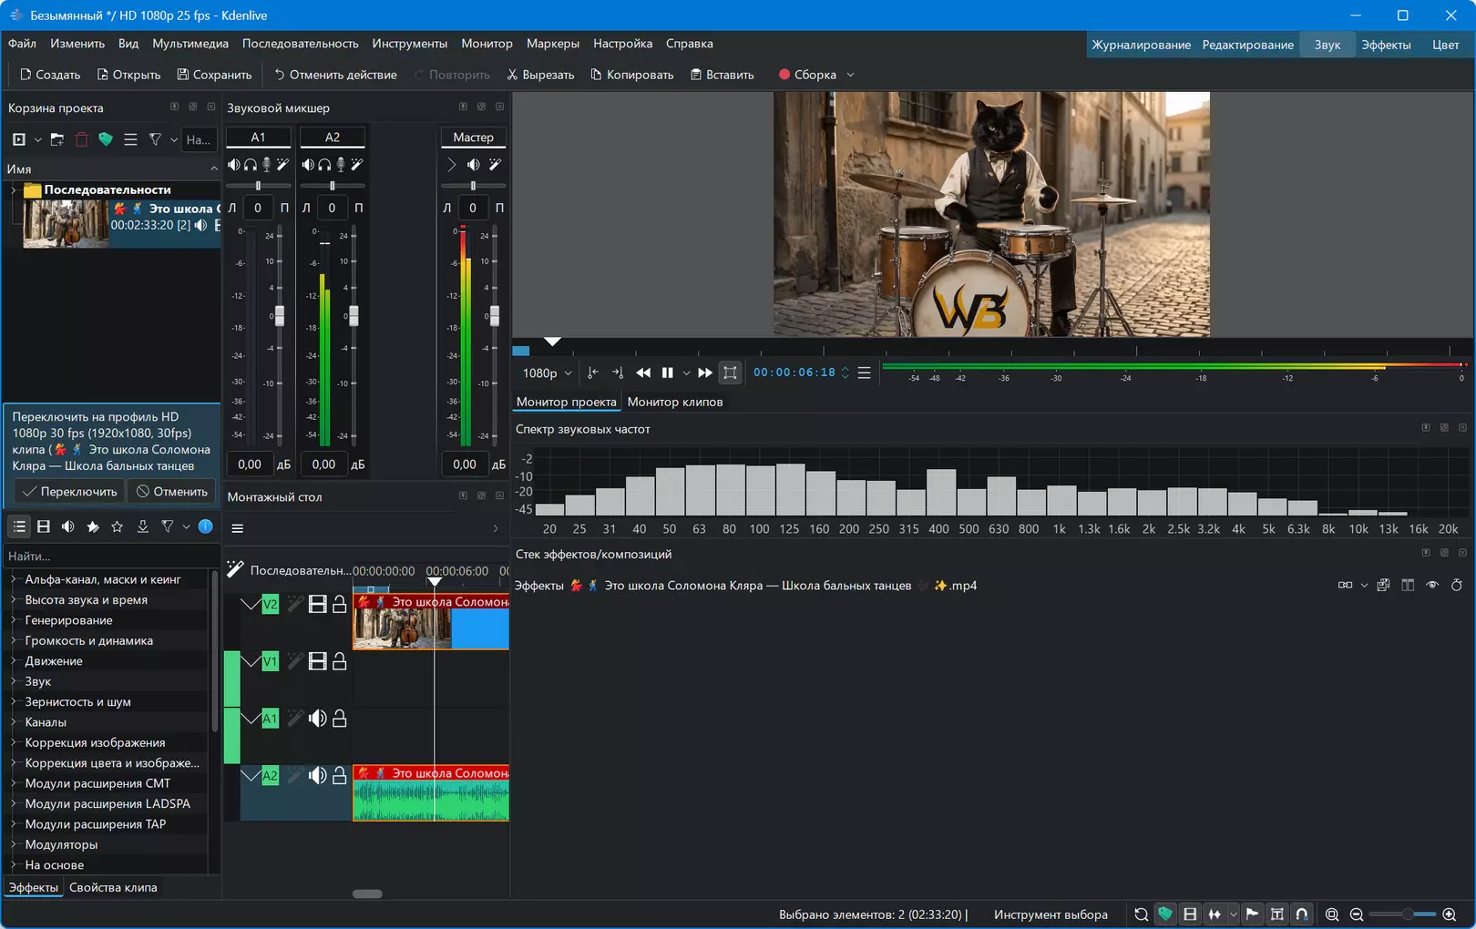Click the filter funnel in project bin
1476x929 pixels.
click(155, 139)
